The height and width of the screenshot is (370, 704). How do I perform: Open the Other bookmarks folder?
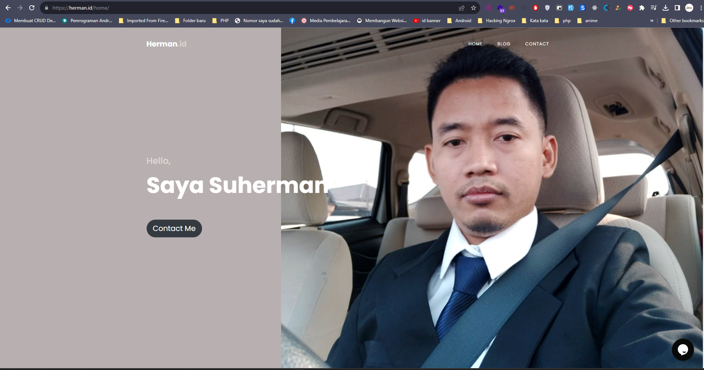pos(682,21)
